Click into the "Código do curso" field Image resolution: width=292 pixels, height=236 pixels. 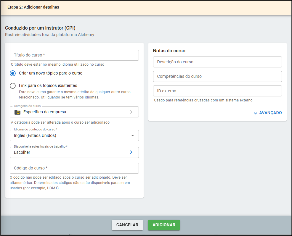coord(74,168)
